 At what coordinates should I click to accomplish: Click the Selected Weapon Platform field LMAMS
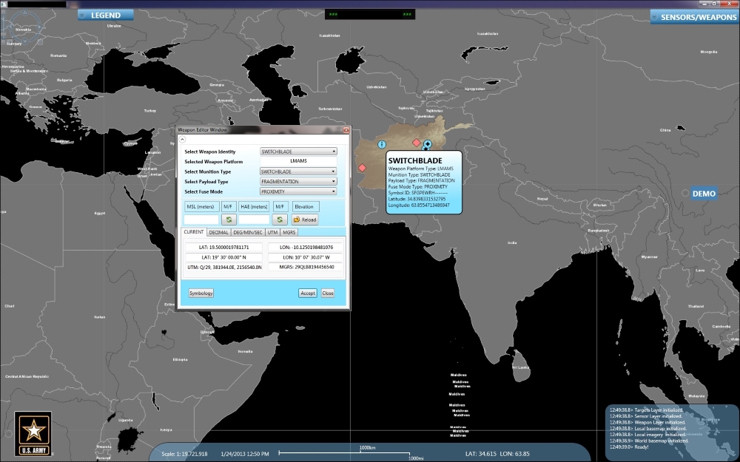tap(298, 161)
